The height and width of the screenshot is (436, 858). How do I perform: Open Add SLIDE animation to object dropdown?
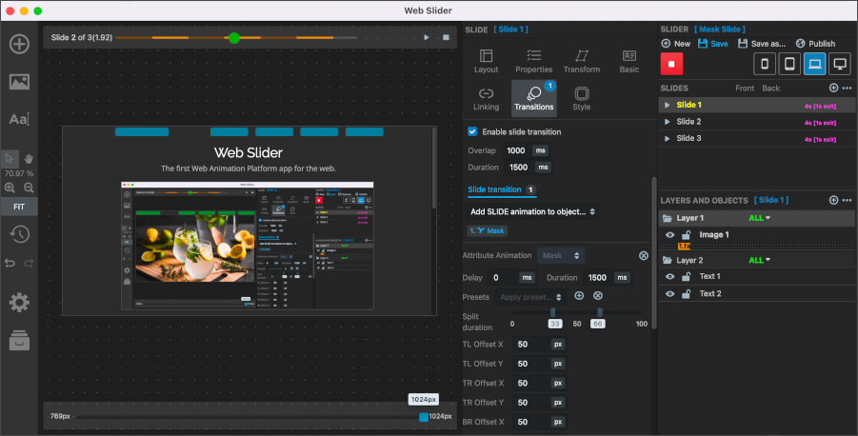coord(532,211)
